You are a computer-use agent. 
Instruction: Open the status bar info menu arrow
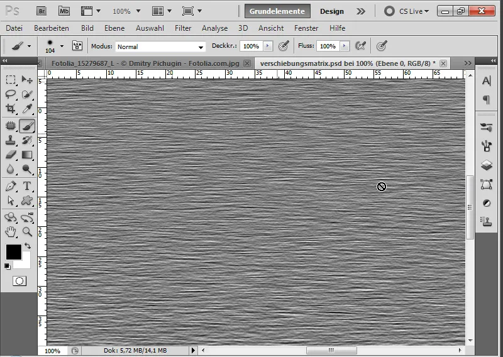tap(193, 351)
